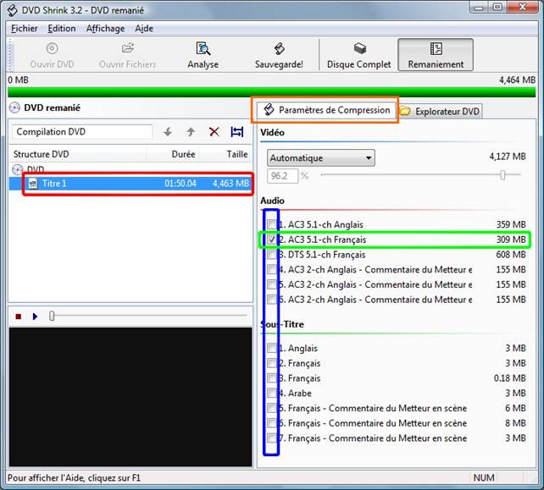Enable audio track 3 DTS 5.1-ch Français
This screenshot has width=544, height=490.
pos(271,255)
